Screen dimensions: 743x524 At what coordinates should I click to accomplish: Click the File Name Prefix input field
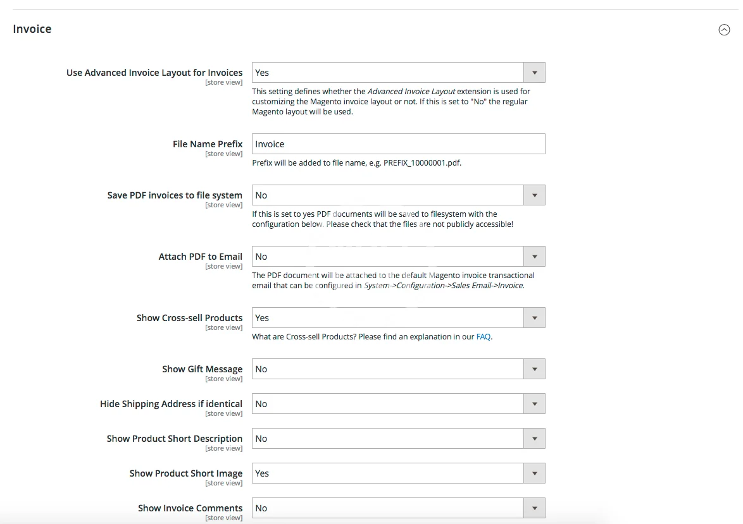click(x=398, y=144)
